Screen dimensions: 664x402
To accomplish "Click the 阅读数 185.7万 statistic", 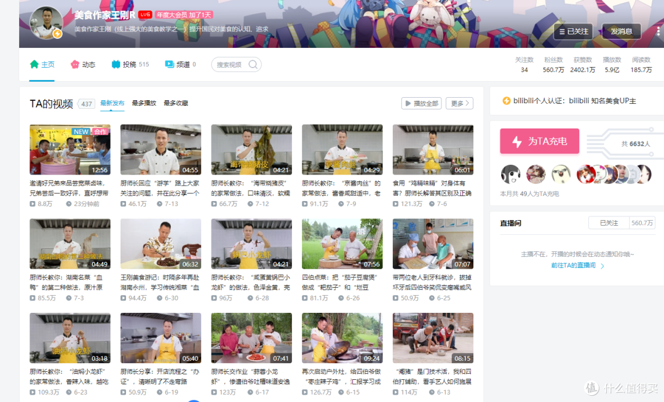I will point(641,65).
